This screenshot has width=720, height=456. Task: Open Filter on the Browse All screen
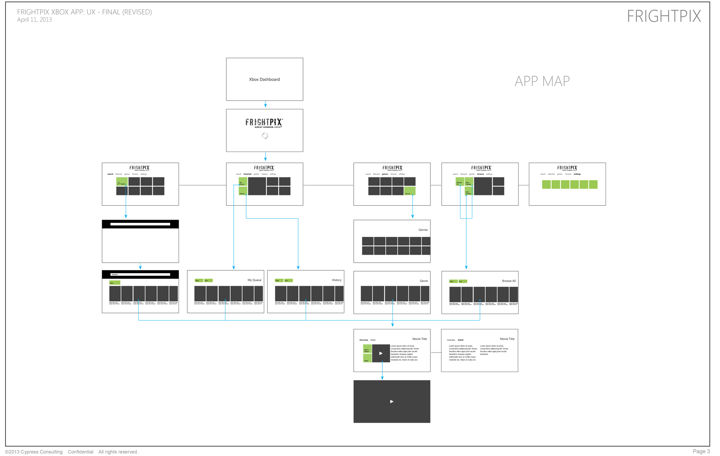(453, 281)
